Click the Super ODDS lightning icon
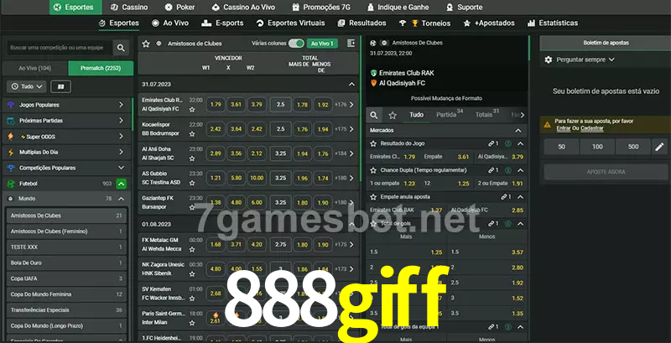The image size is (671, 343). (11, 137)
